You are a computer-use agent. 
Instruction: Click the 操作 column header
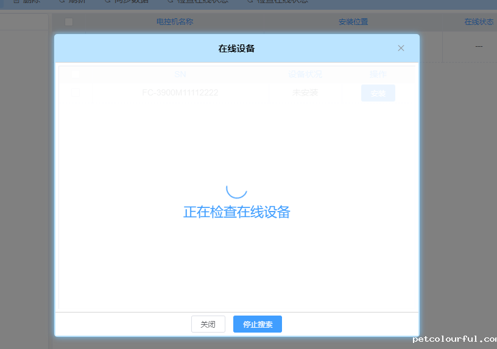point(378,74)
